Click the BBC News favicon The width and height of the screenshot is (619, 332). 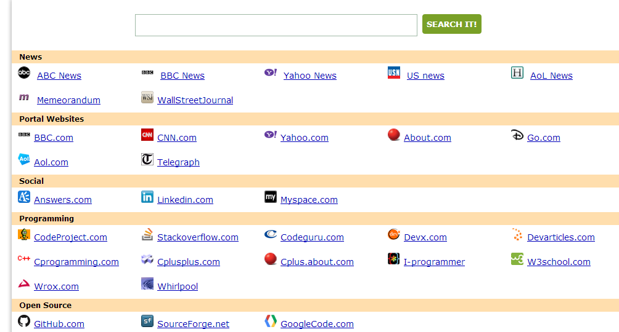pyautogui.click(x=147, y=73)
